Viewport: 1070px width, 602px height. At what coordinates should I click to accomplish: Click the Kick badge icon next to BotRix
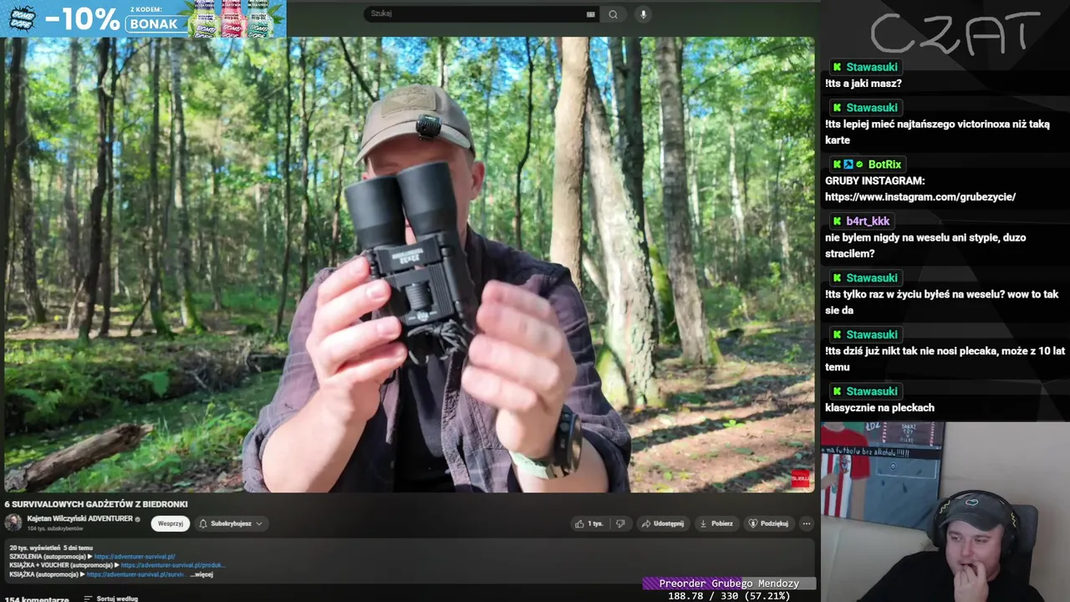point(837,165)
